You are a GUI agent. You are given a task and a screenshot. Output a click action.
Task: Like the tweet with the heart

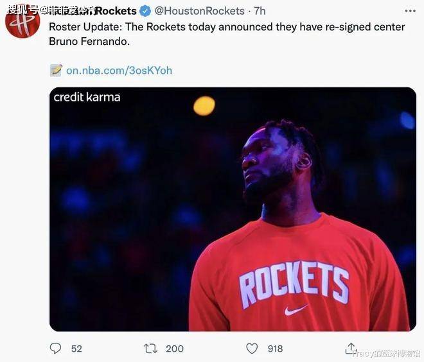[x=252, y=349]
